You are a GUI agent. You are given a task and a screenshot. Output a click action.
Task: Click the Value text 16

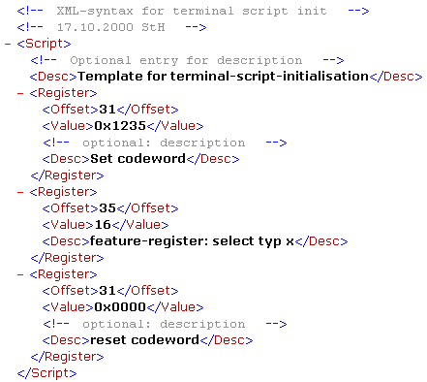pyautogui.click(x=103, y=225)
